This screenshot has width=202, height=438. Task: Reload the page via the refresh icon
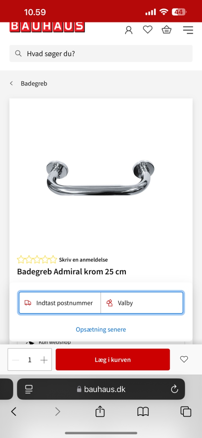[174, 389]
